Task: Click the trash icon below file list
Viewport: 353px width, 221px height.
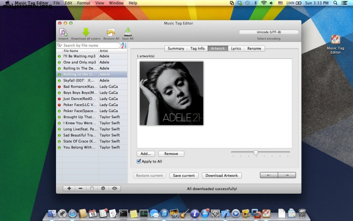Action: click(x=92, y=188)
